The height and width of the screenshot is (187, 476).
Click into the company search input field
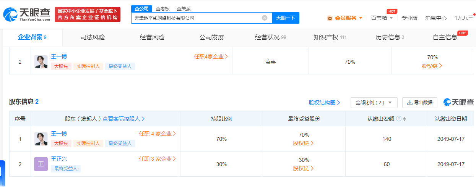point(197,18)
